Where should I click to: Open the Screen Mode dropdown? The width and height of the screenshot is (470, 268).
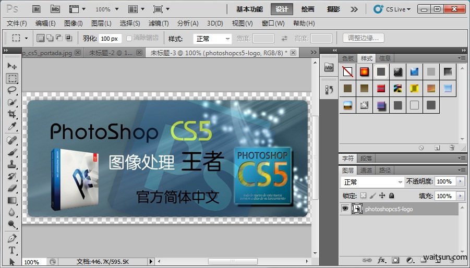161,9
